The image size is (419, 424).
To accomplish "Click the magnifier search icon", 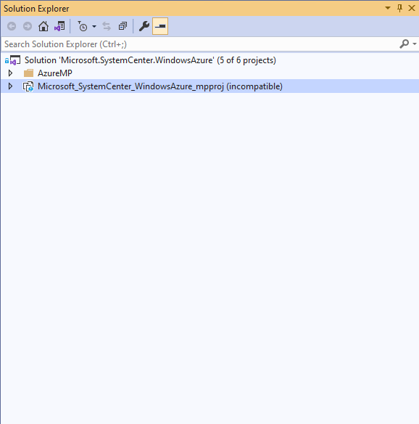I will click(405, 44).
